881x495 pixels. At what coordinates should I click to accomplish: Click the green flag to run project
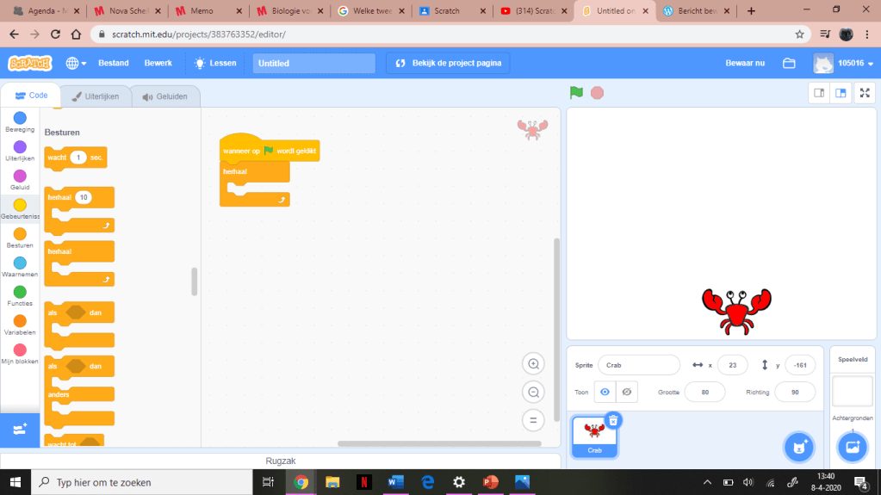tap(576, 92)
